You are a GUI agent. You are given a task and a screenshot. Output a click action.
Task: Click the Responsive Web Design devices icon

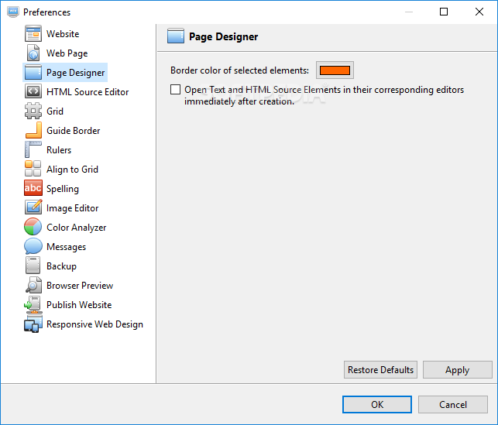(33, 324)
